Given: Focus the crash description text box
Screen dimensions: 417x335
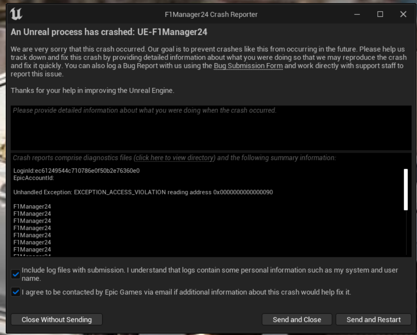Looking at the screenshot, I should pyautogui.click(x=211, y=128).
